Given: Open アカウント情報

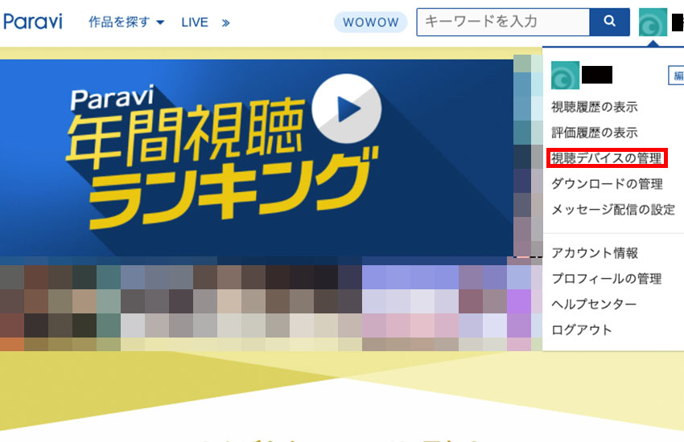Looking at the screenshot, I should point(595,253).
